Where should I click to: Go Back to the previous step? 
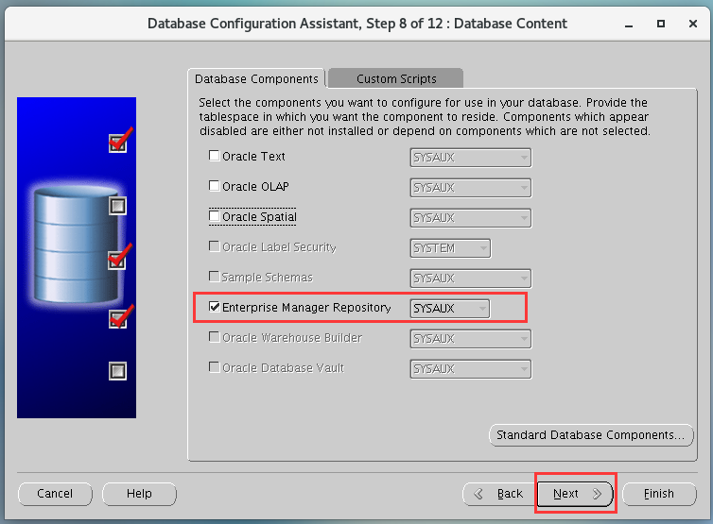pos(499,494)
